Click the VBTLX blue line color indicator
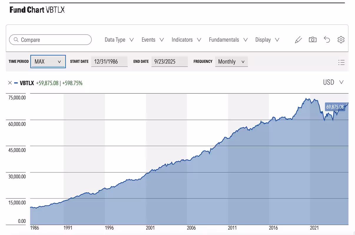Image resolution: width=355 pixels, height=235 pixels. (16, 83)
